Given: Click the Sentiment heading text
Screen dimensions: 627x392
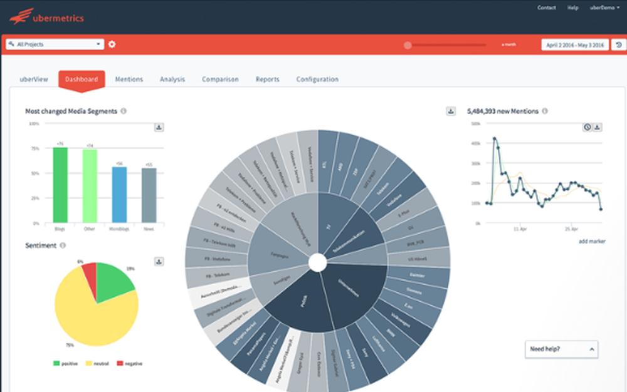Looking at the screenshot, I should coord(41,245).
